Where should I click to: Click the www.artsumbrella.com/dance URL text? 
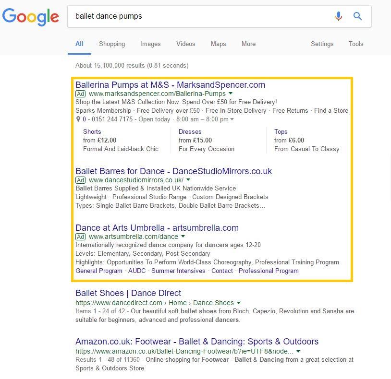click(134, 237)
